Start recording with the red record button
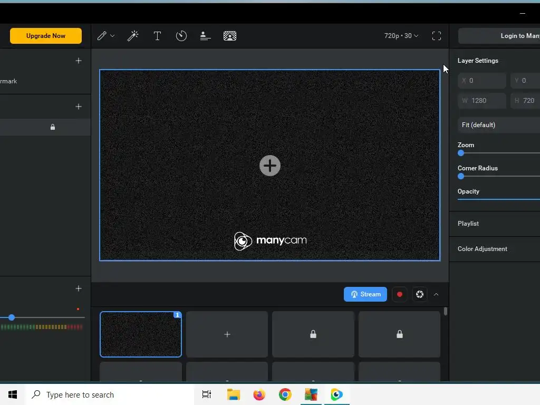Viewport: 540px width, 405px height. [x=400, y=294]
